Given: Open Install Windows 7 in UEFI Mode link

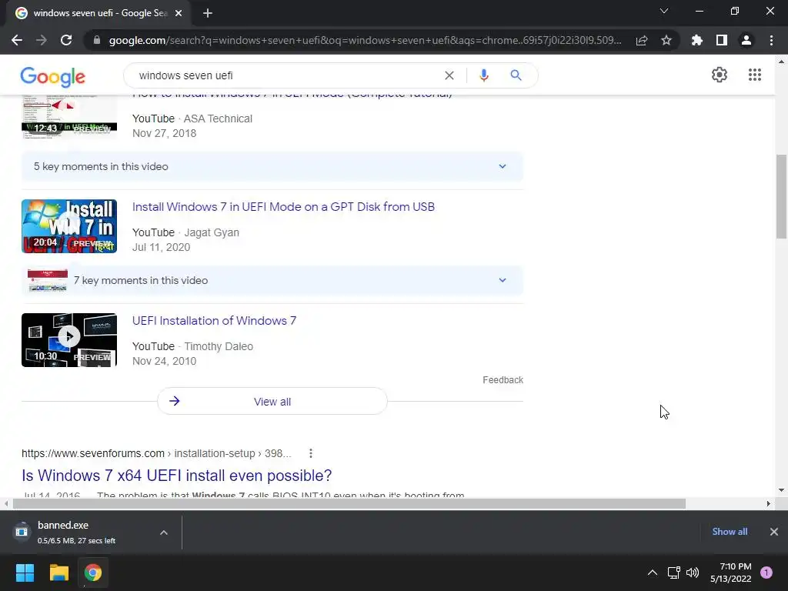Looking at the screenshot, I should pos(283,207).
